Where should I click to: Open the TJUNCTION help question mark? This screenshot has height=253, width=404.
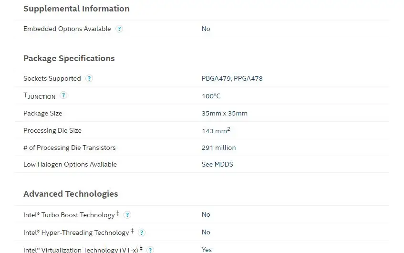[63, 95]
